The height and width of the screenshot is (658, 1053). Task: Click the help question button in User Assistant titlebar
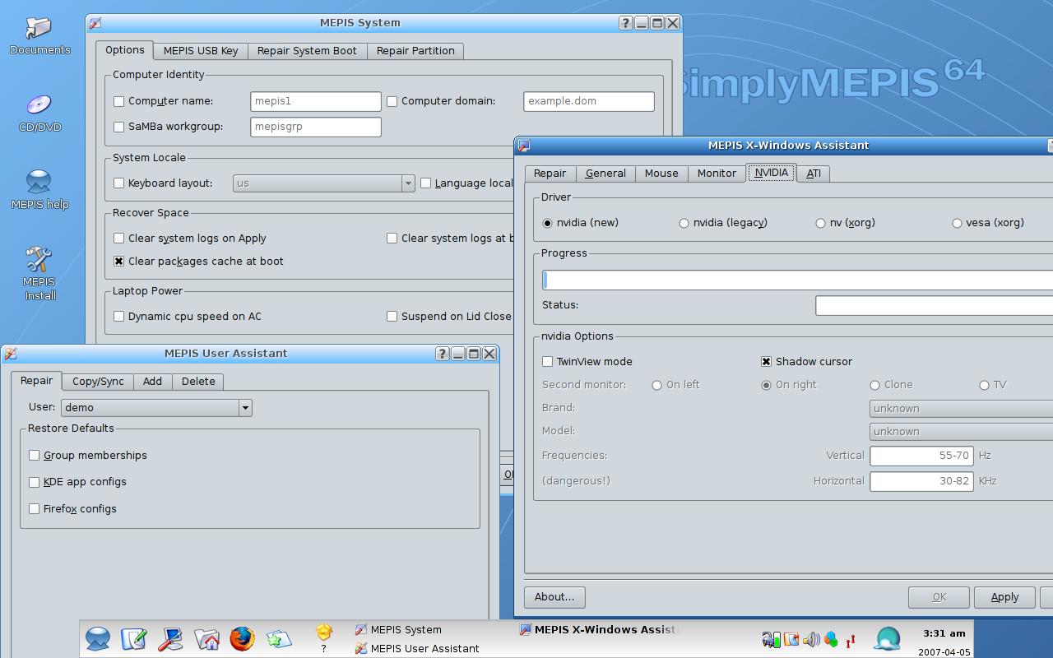[x=443, y=354]
